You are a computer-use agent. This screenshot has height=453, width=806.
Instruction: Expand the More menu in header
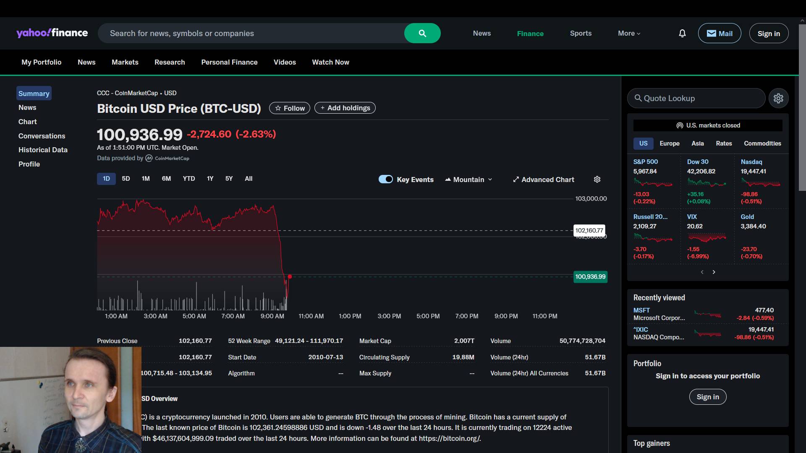coord(629,33)
